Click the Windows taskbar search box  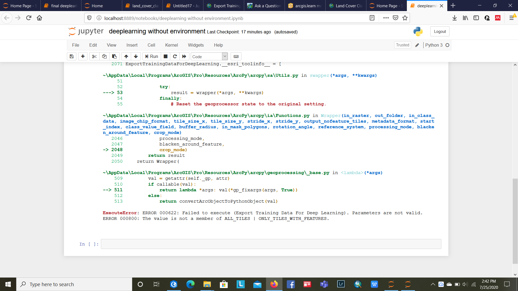[x=74, y=284]
